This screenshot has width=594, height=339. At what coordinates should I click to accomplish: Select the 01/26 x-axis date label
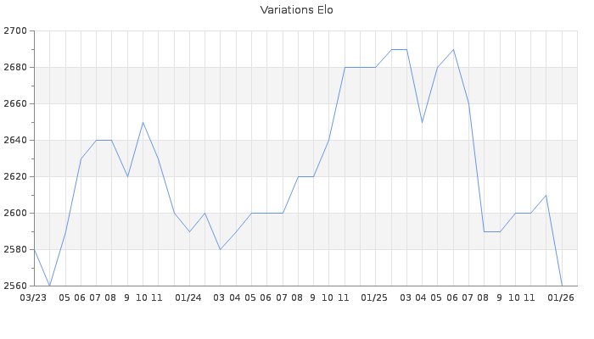point(561,297)
